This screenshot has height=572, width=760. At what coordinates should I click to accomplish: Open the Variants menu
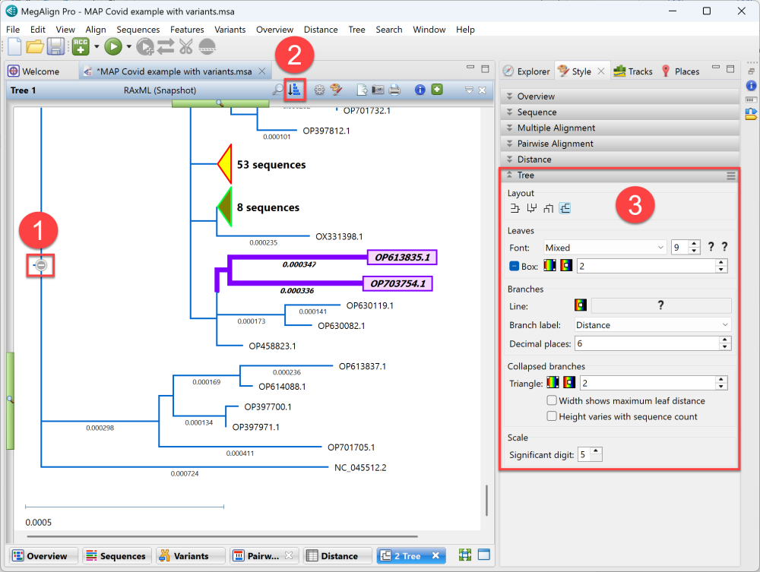[230, 30]
